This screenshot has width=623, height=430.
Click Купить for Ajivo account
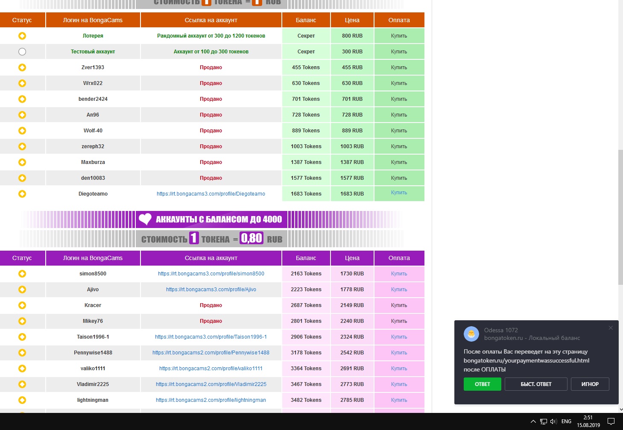(399, 290)
